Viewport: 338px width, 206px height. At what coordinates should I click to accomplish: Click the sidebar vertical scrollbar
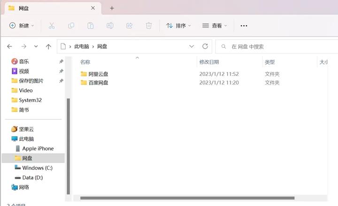[69, 146]
